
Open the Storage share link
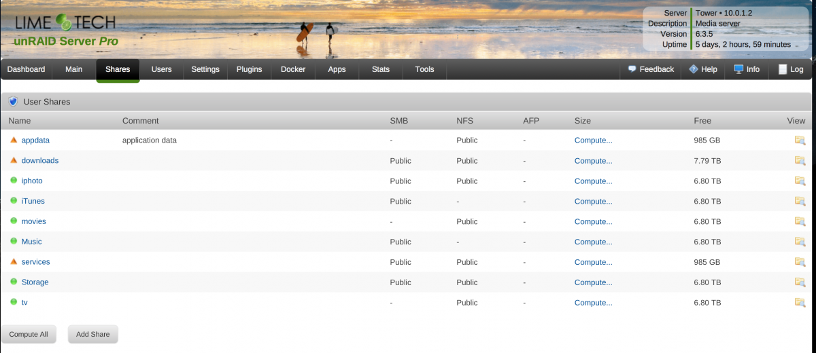35,282
